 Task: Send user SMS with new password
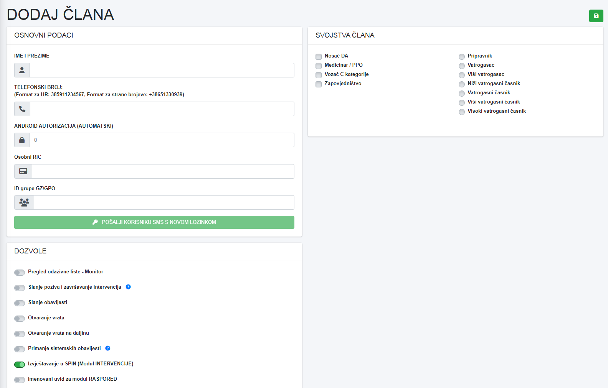pyautogui.click(x=154, y=222)
